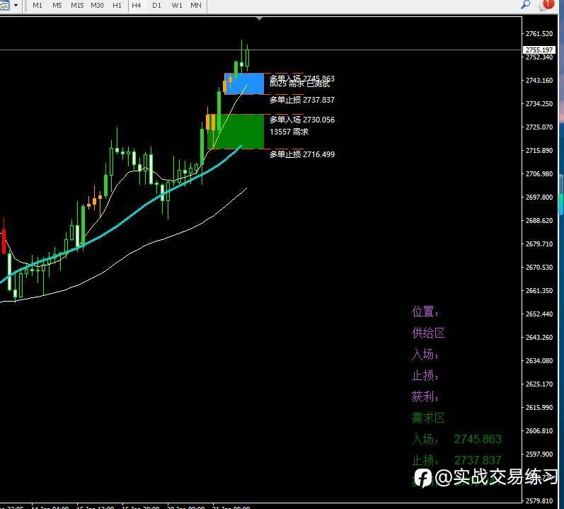Click the green 需求区 label
The width and height of the screenshot is (564, 509).
tap(428, 418)
